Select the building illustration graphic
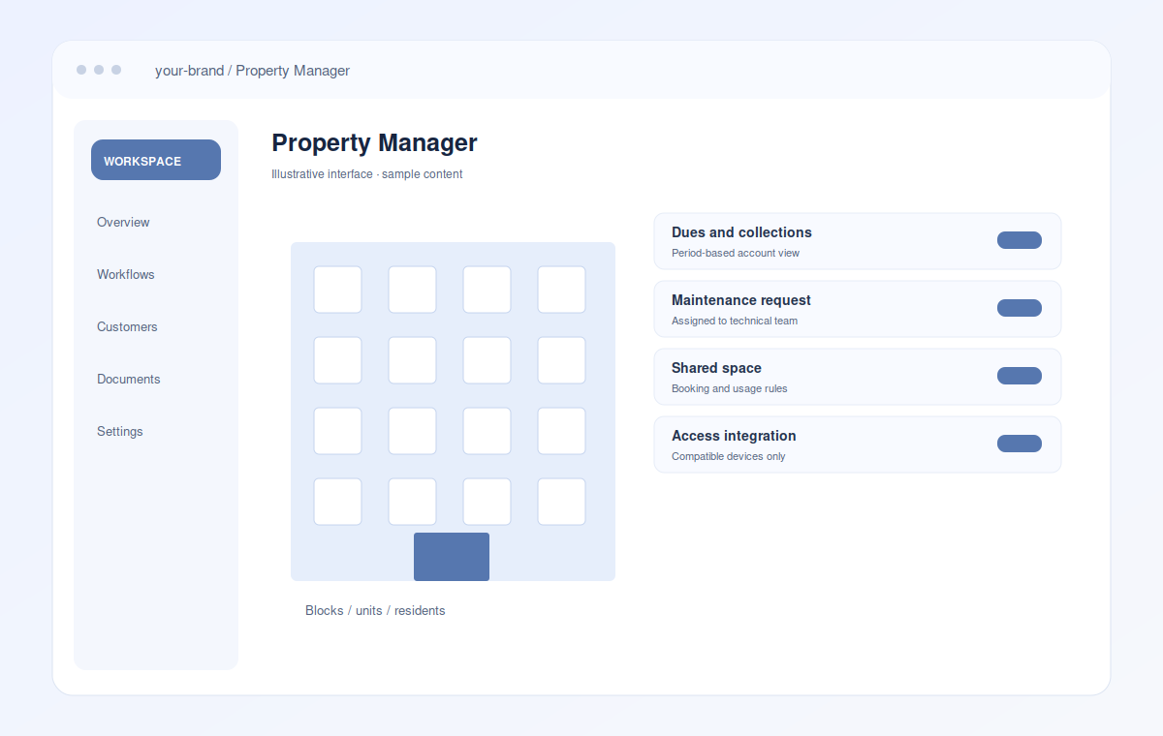 [x=453, y=412]
